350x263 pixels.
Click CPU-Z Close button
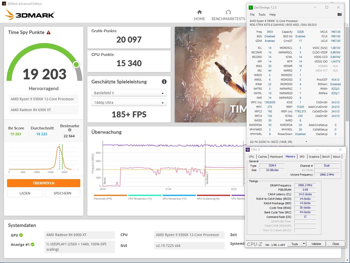pyautogui.click(x=336, y=244)
